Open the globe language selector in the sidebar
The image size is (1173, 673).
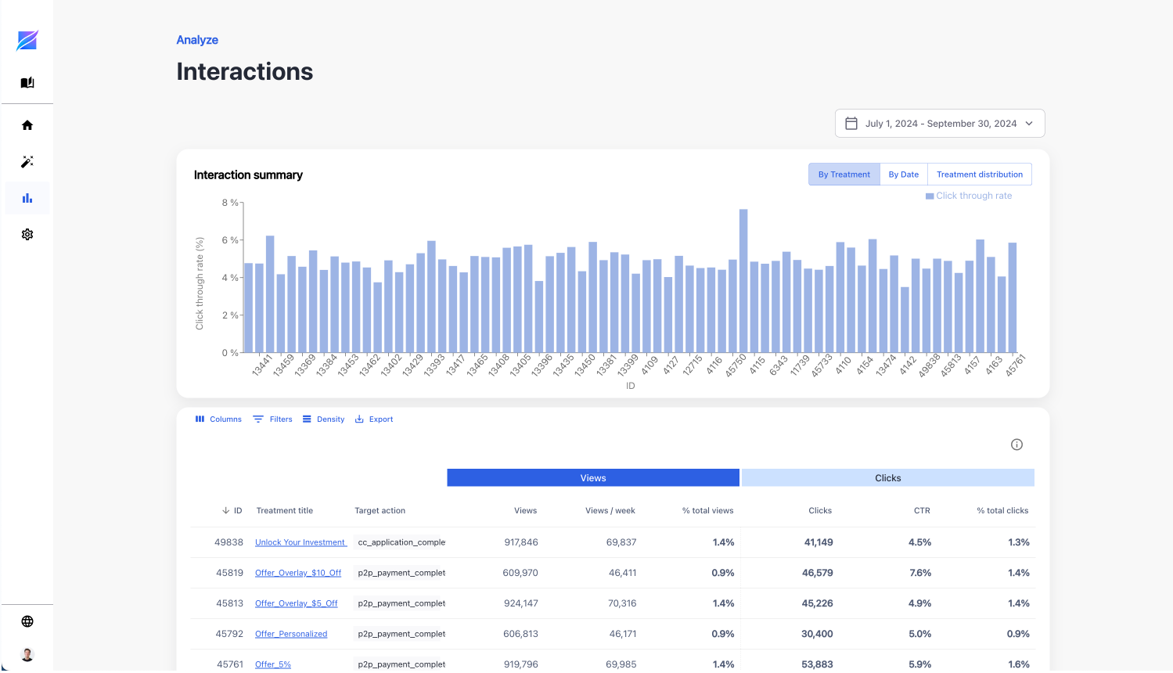[x=27, y=621]
